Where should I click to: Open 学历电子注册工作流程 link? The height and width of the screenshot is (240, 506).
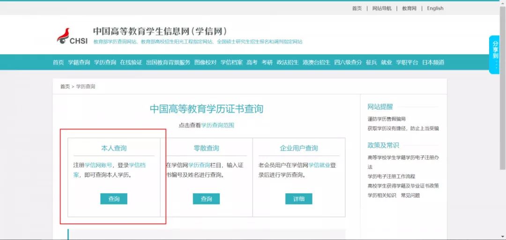(x=391, y=176)
